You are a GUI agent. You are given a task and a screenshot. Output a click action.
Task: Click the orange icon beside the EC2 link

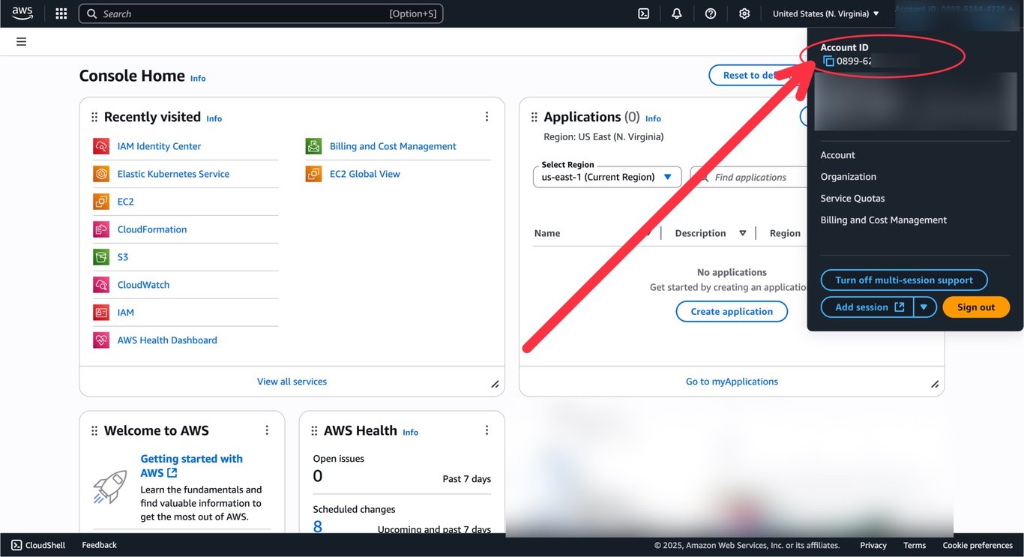pyautogui.click(x=101, y=202)
